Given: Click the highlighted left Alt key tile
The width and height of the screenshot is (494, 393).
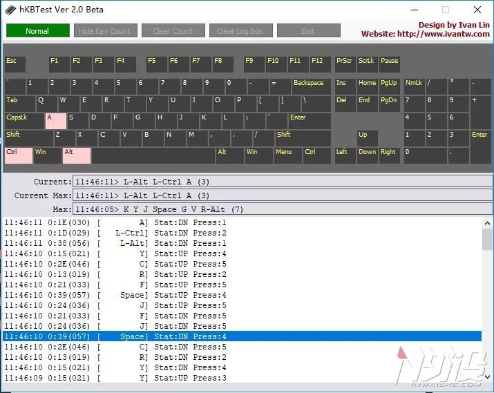Looking at the screenshot, I should coord(77,155).
